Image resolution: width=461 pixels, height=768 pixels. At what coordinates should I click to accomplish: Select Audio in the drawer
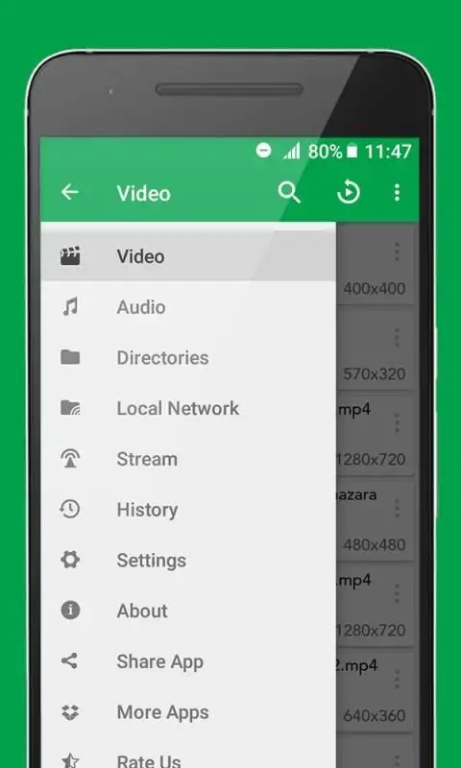tap(188, 306)
